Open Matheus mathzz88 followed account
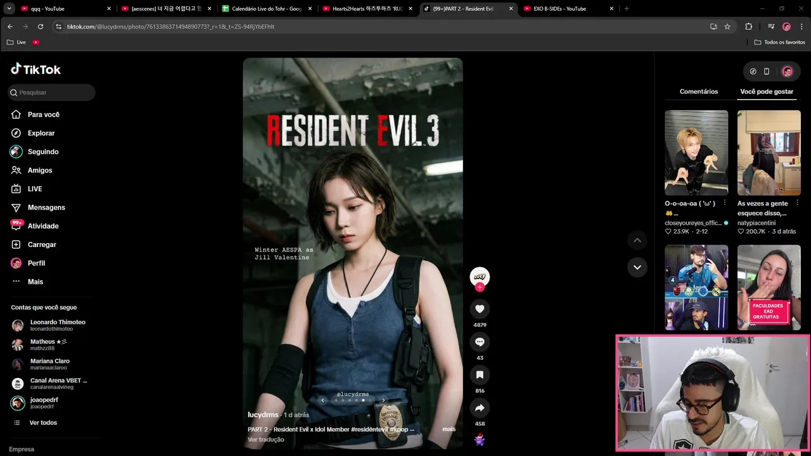This screenshot has height=456, width=811. tap(40, 345)
